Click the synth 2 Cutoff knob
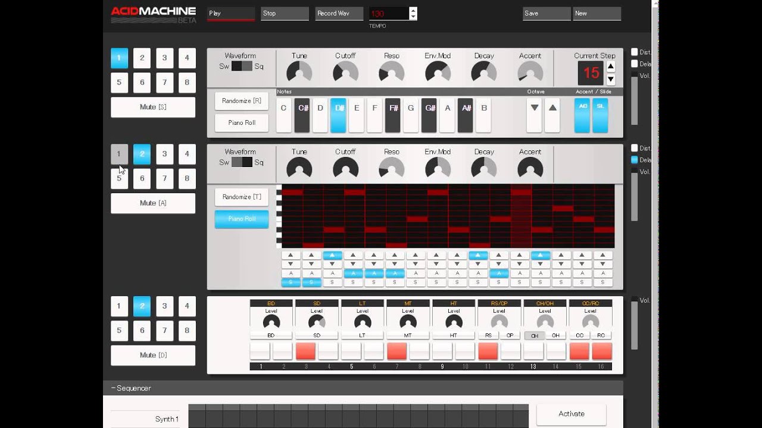Screen dimensions: 762x428 [x=345, y=169]
